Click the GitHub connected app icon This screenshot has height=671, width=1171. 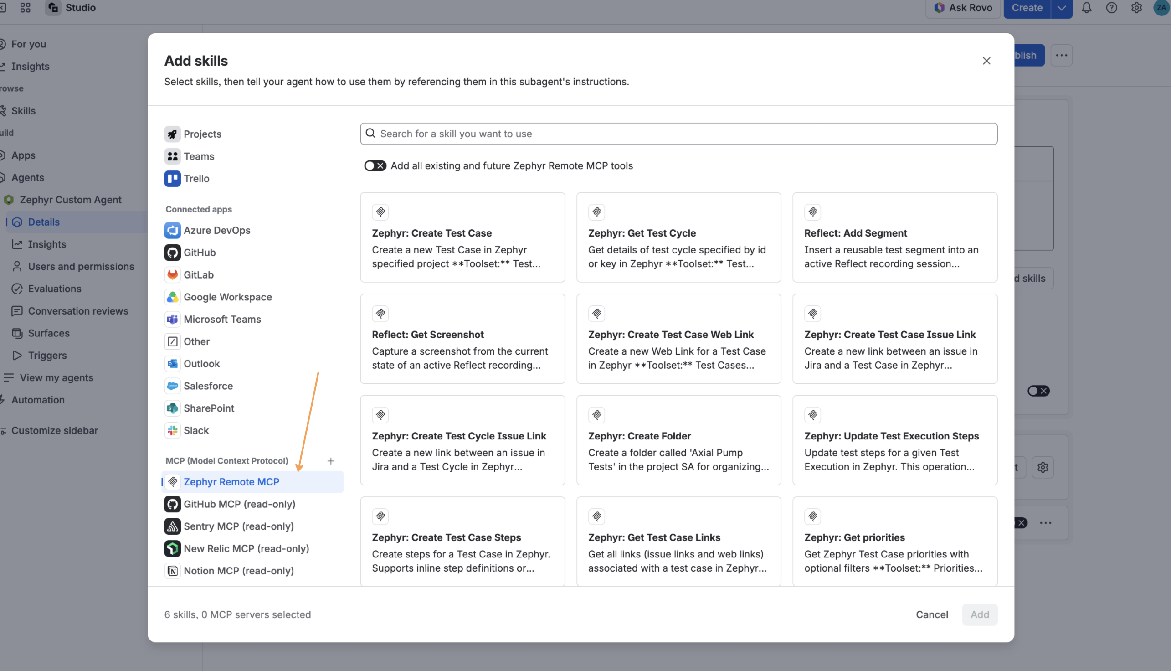click(x=172, y=252)
